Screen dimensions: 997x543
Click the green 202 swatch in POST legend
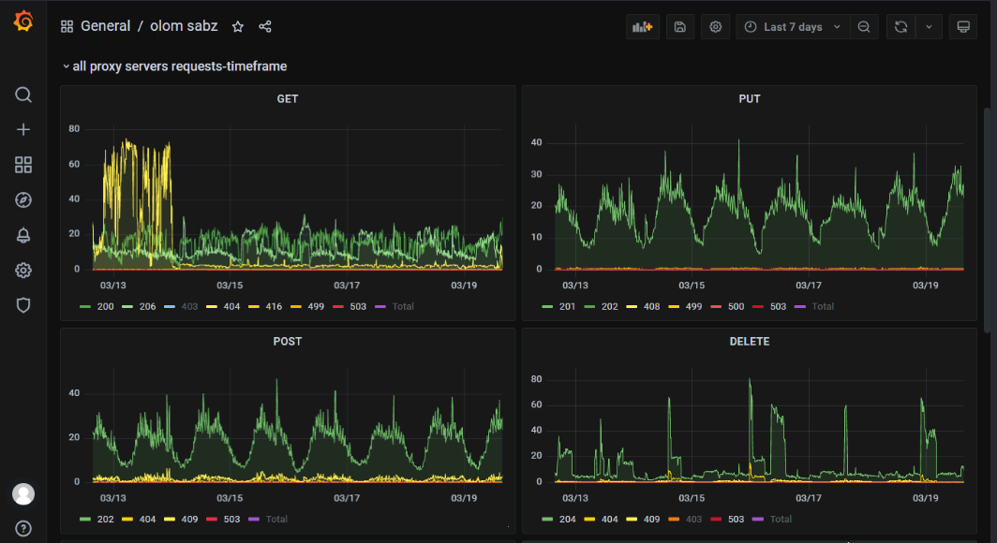point(85,519)
